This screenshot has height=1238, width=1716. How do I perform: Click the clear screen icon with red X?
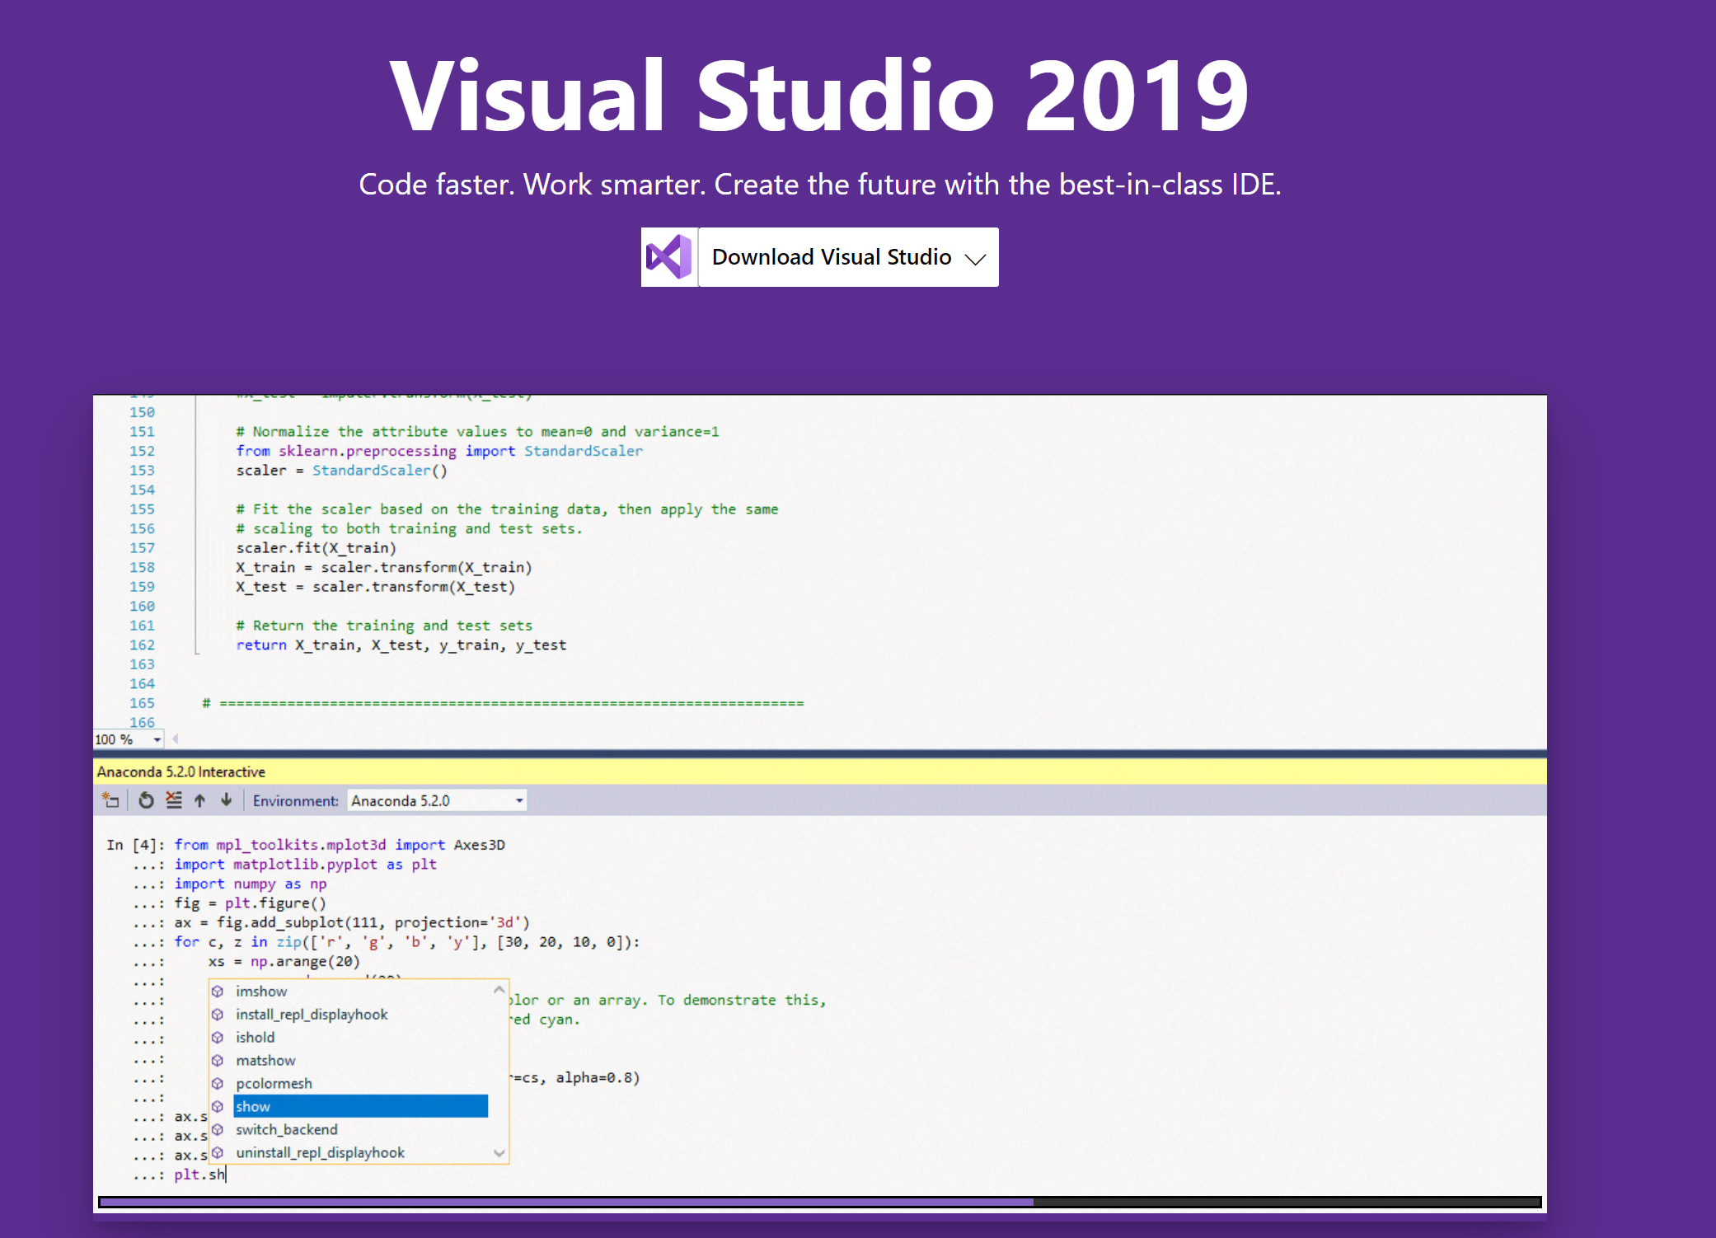click(173, 800)
